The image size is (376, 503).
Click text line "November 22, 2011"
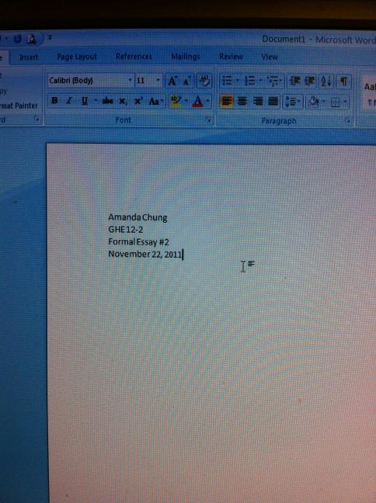145,254
